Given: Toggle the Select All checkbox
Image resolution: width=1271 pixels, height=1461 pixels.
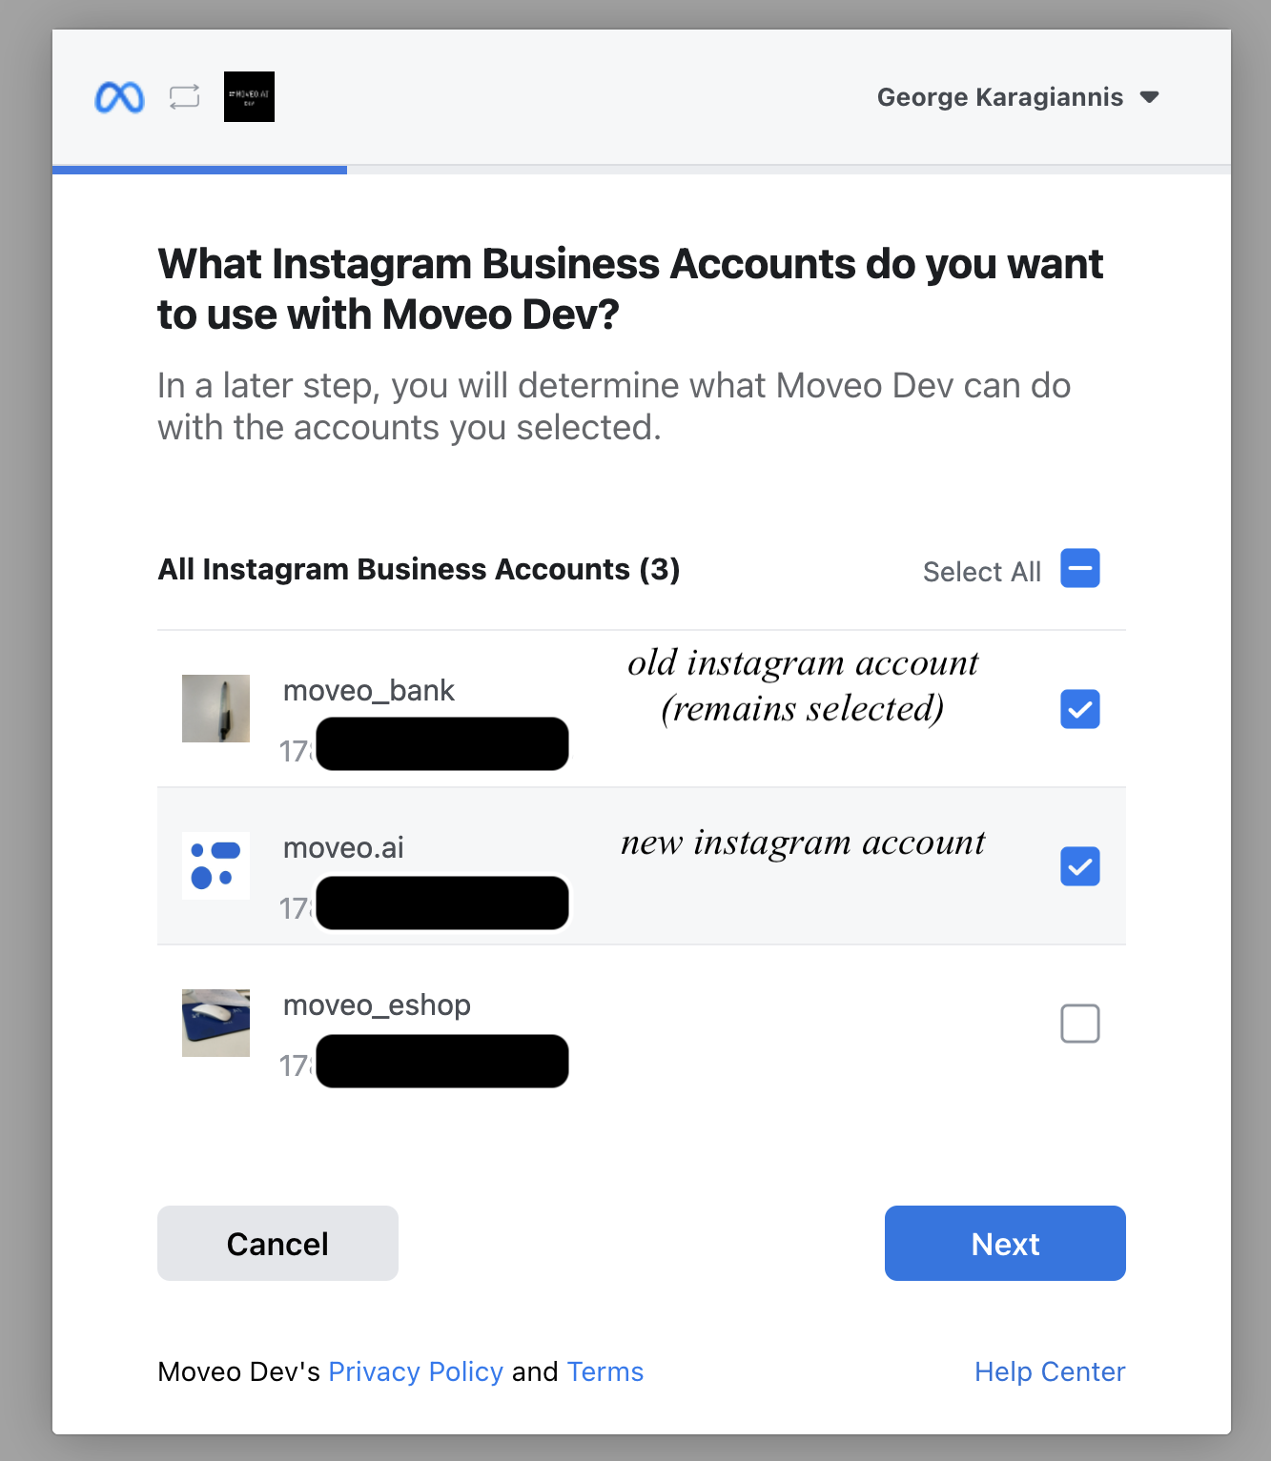Looking at the screenshot, I should pos(1079,569).
